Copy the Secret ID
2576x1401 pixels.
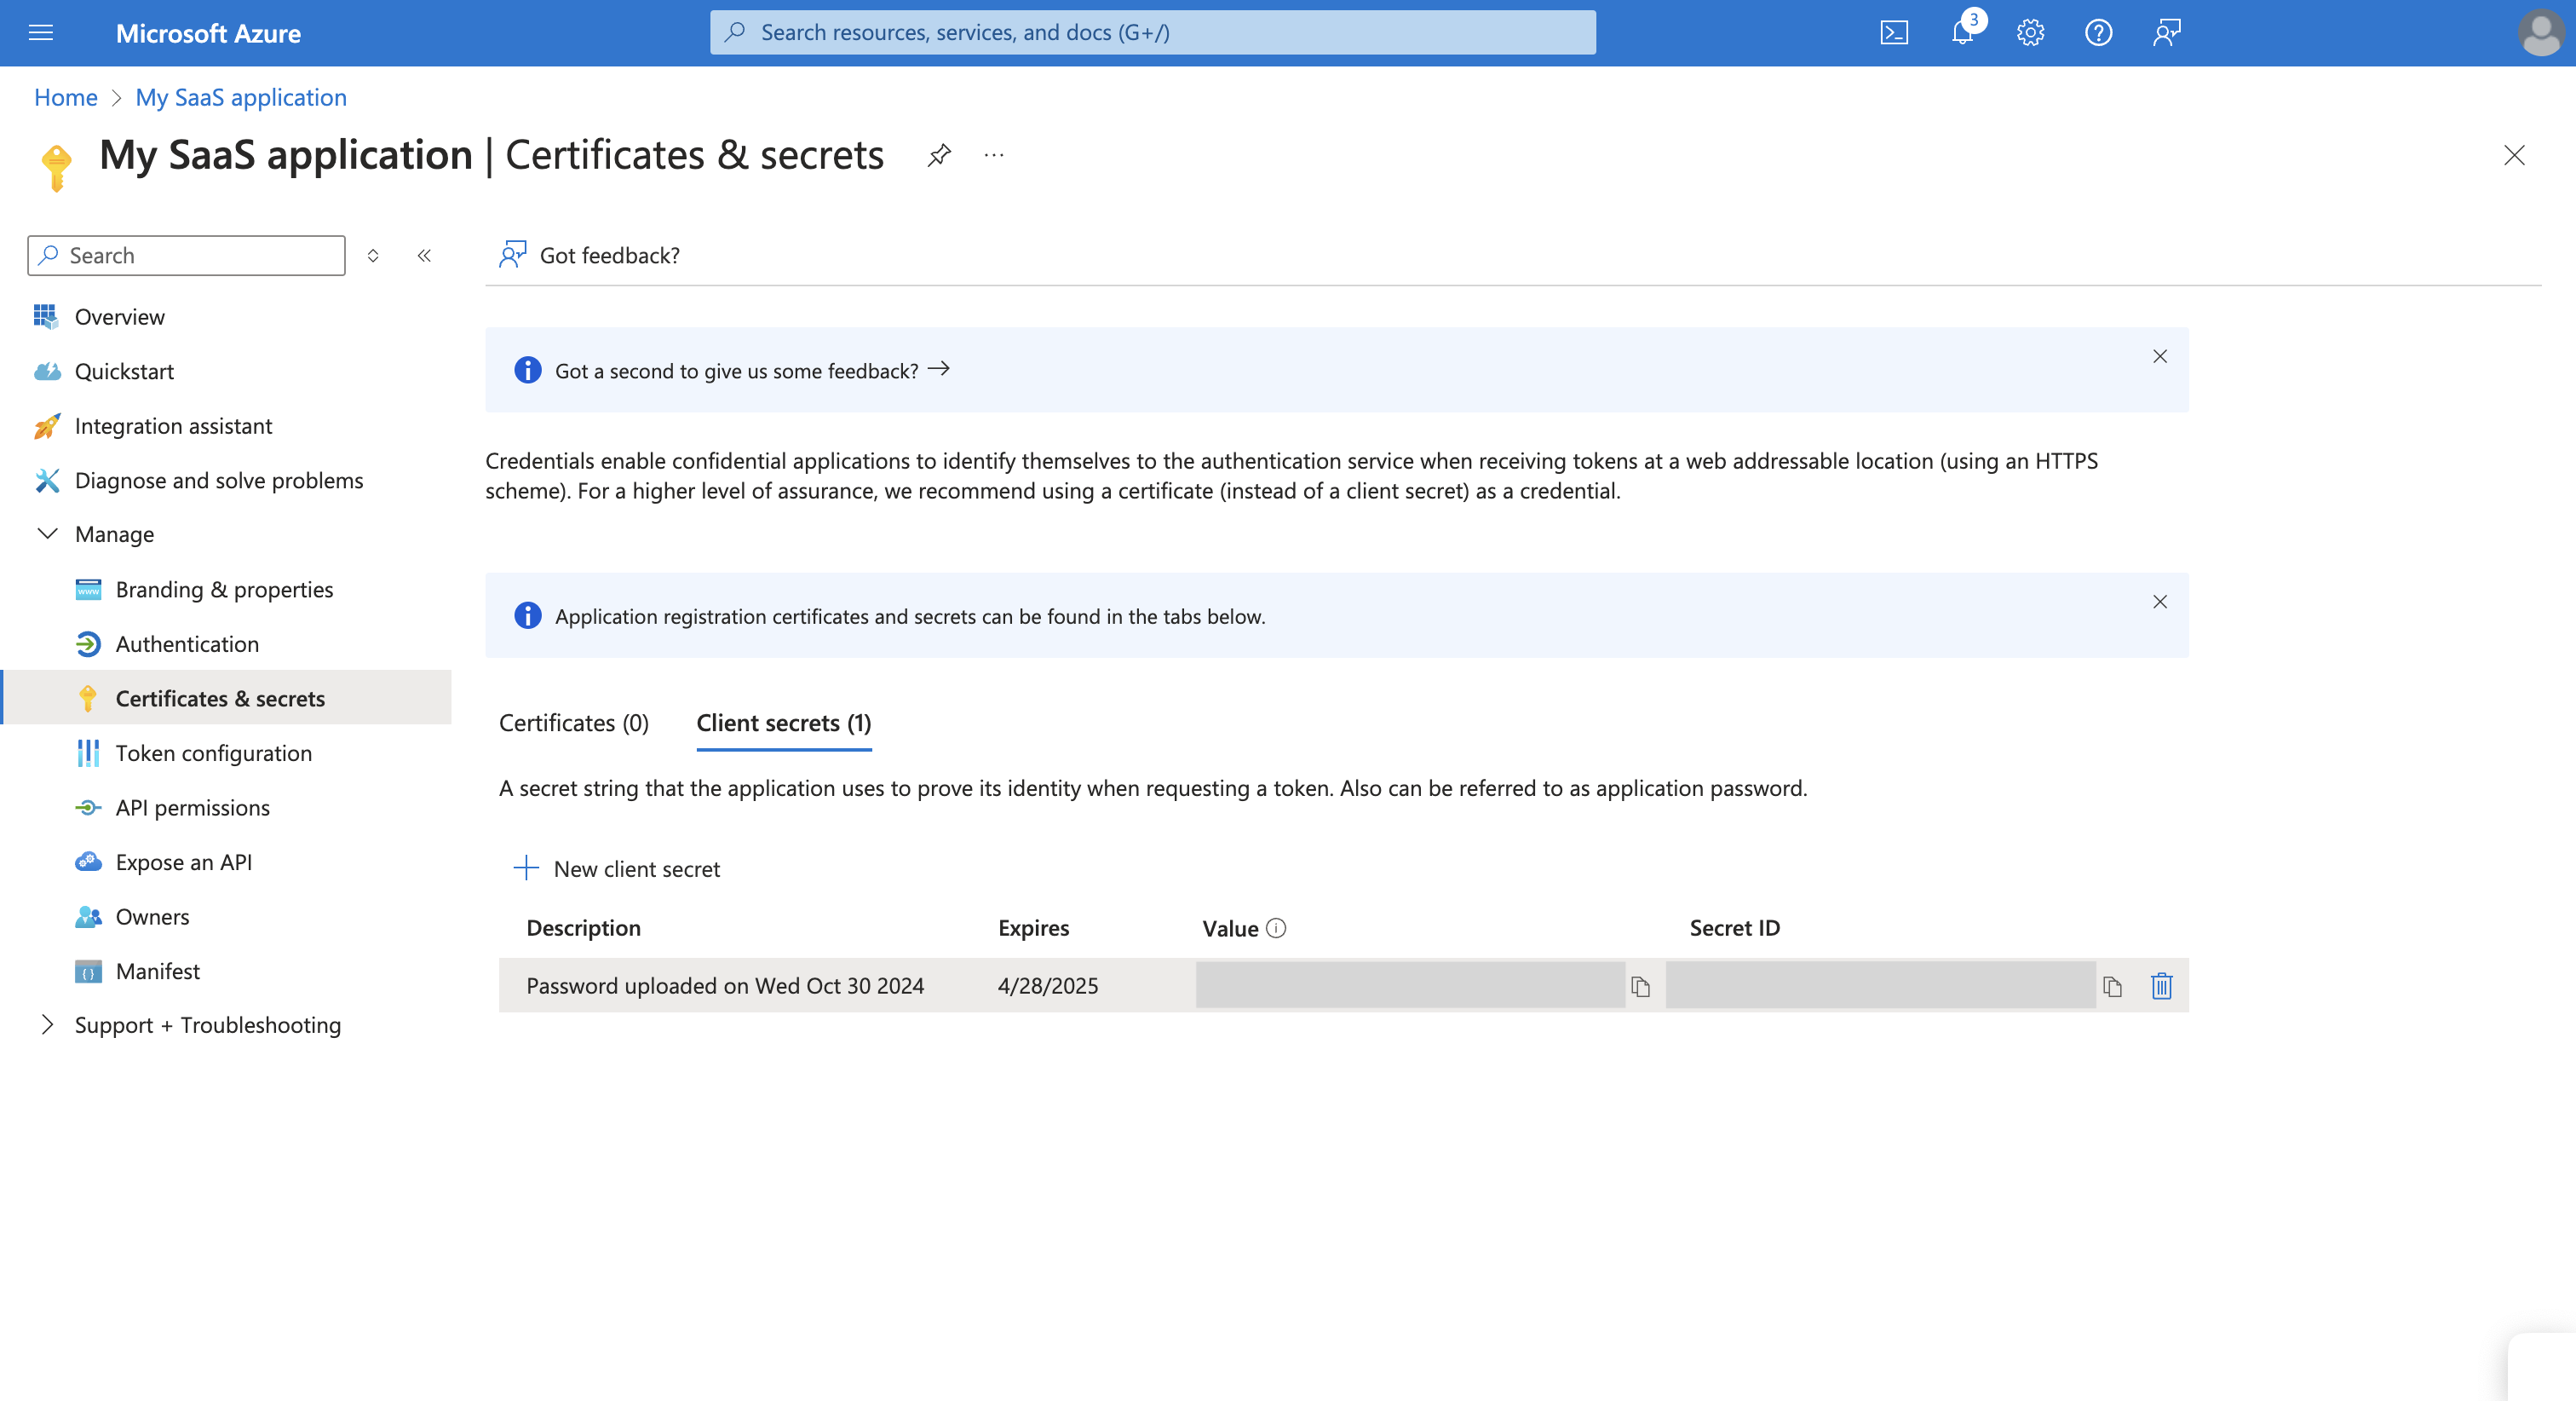pos(2114,986)
